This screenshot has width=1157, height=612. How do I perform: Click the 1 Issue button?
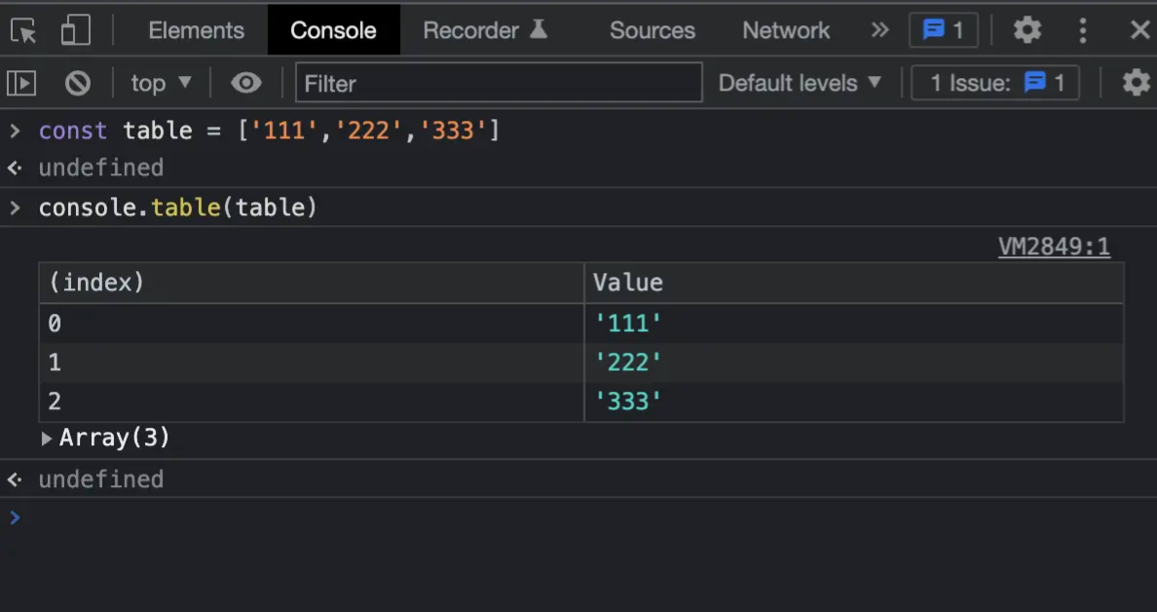coord(995,83)
